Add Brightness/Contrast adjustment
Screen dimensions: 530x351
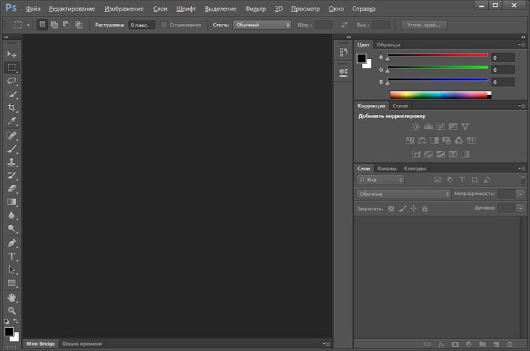tap(416, 127)
